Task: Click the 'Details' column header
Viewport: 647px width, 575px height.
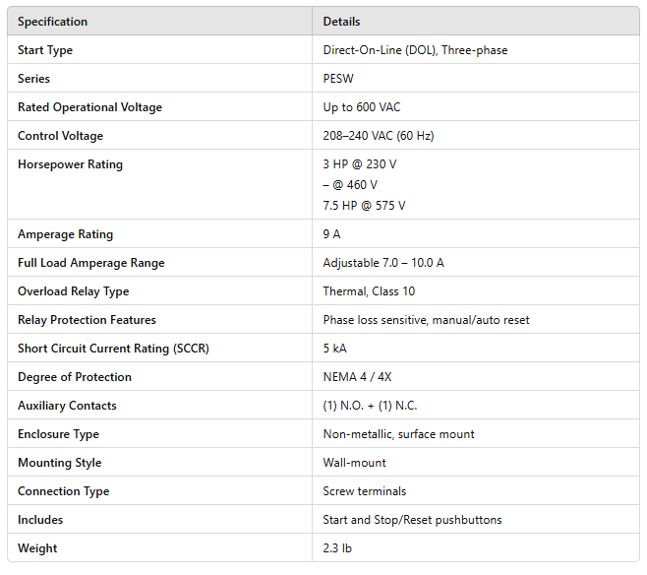Action: (x=341, y=22)
